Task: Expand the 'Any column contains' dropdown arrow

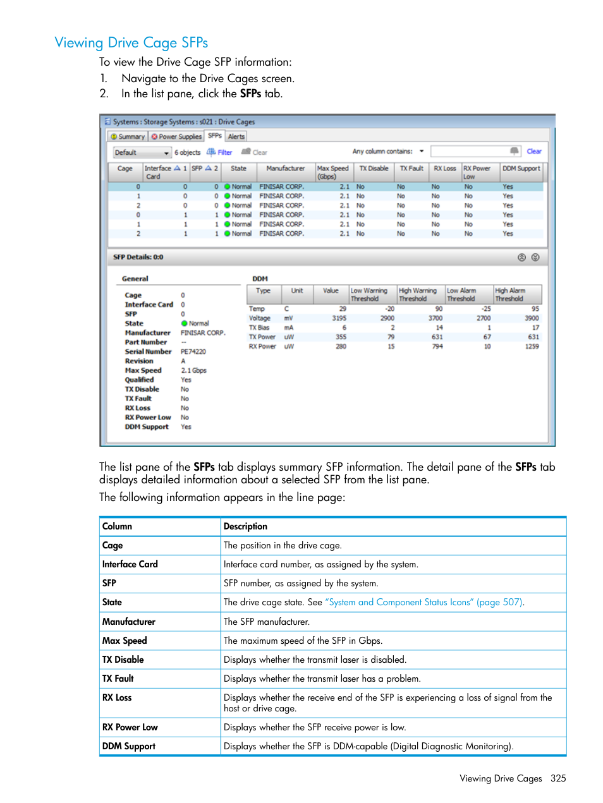Action: coord(422,152)
